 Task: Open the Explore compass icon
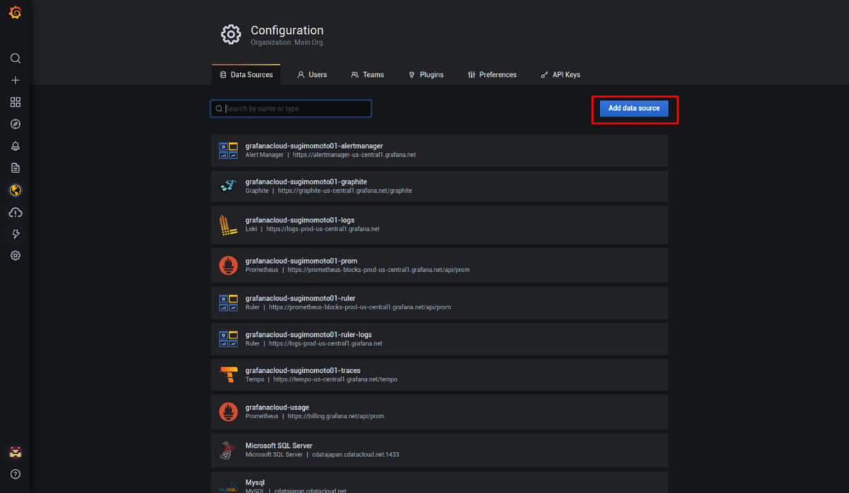[x=16, y=124]
